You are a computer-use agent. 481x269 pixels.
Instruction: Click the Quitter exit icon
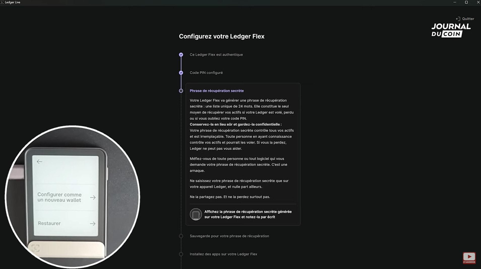458,19
